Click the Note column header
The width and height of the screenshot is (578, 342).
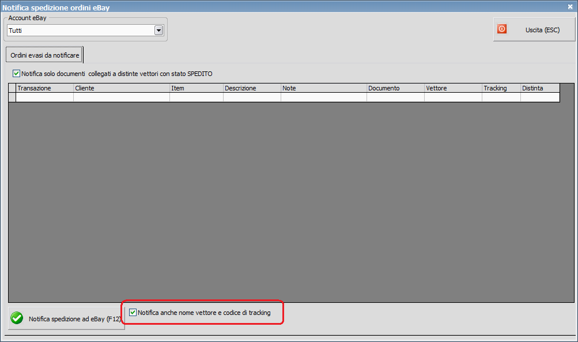coord(324,88)
